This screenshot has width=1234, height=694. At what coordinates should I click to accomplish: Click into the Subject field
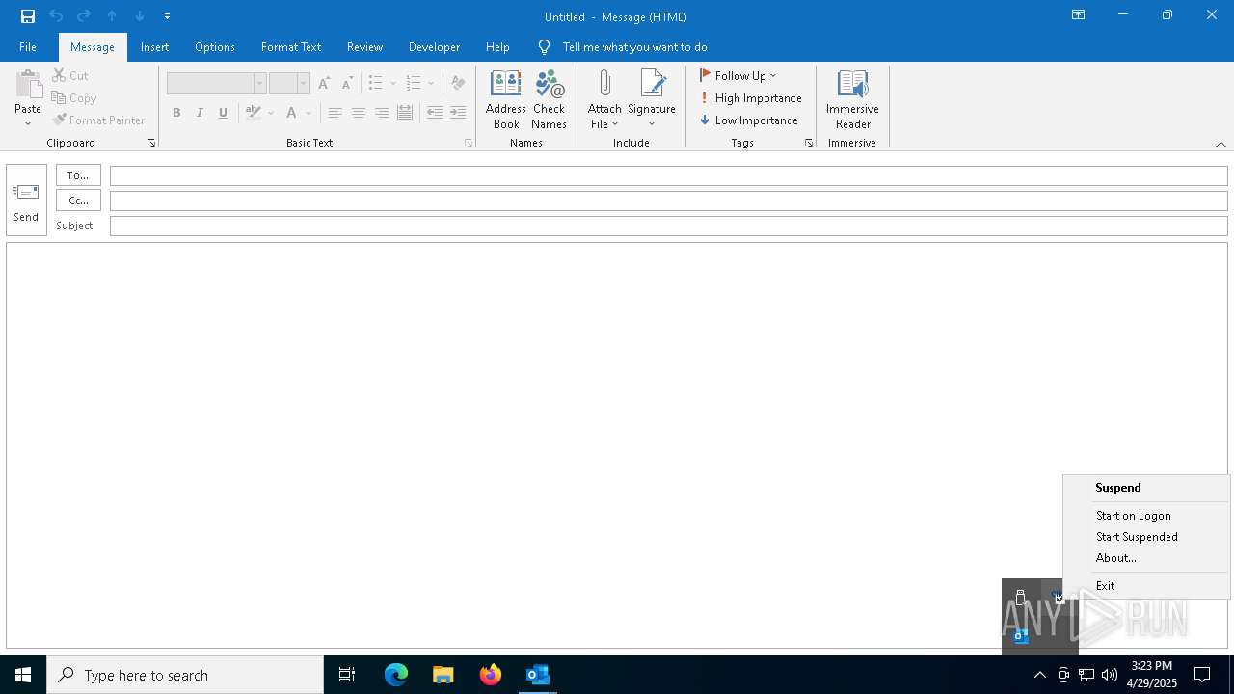coord(668,226)
